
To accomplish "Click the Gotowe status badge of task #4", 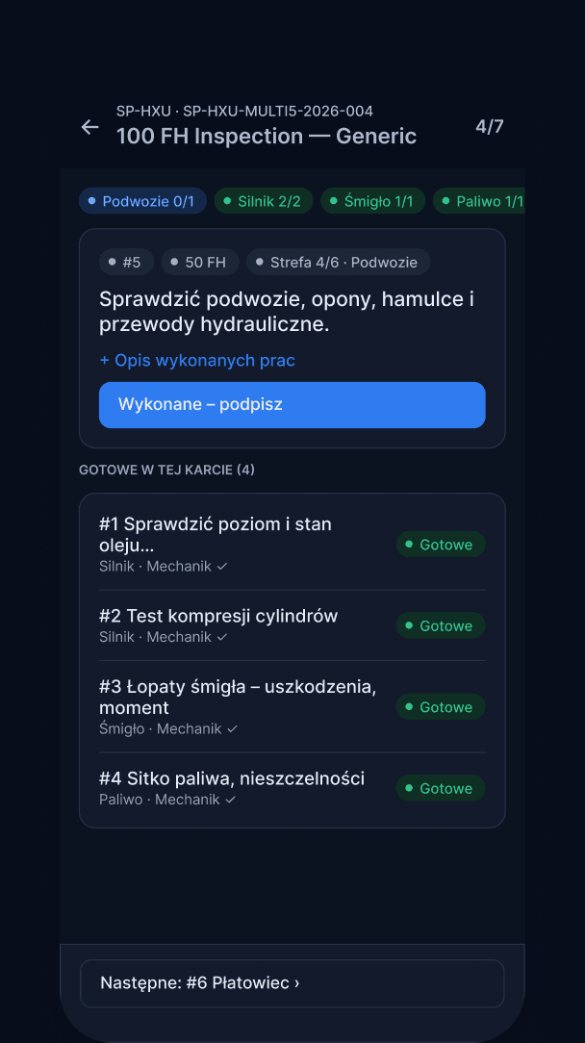I will click(441, 788).
